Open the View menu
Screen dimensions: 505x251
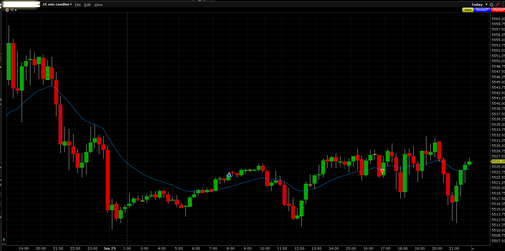pos(98,5)
